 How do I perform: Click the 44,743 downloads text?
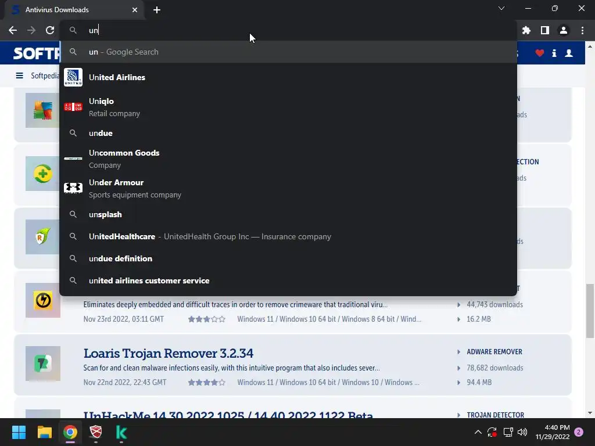point(495,304)
